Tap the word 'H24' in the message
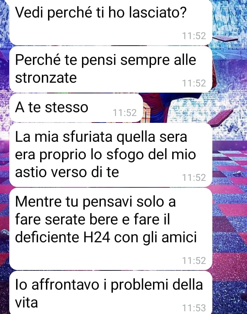 tap(97, 237)
